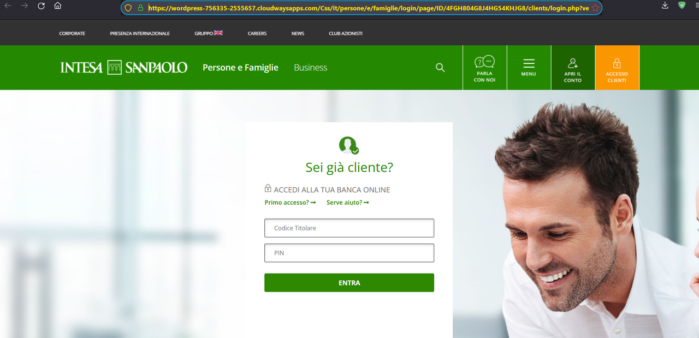The height and width of the screenshot is (338, 699).
Task: Click the green shield extension icon
Action: (682, 5)
